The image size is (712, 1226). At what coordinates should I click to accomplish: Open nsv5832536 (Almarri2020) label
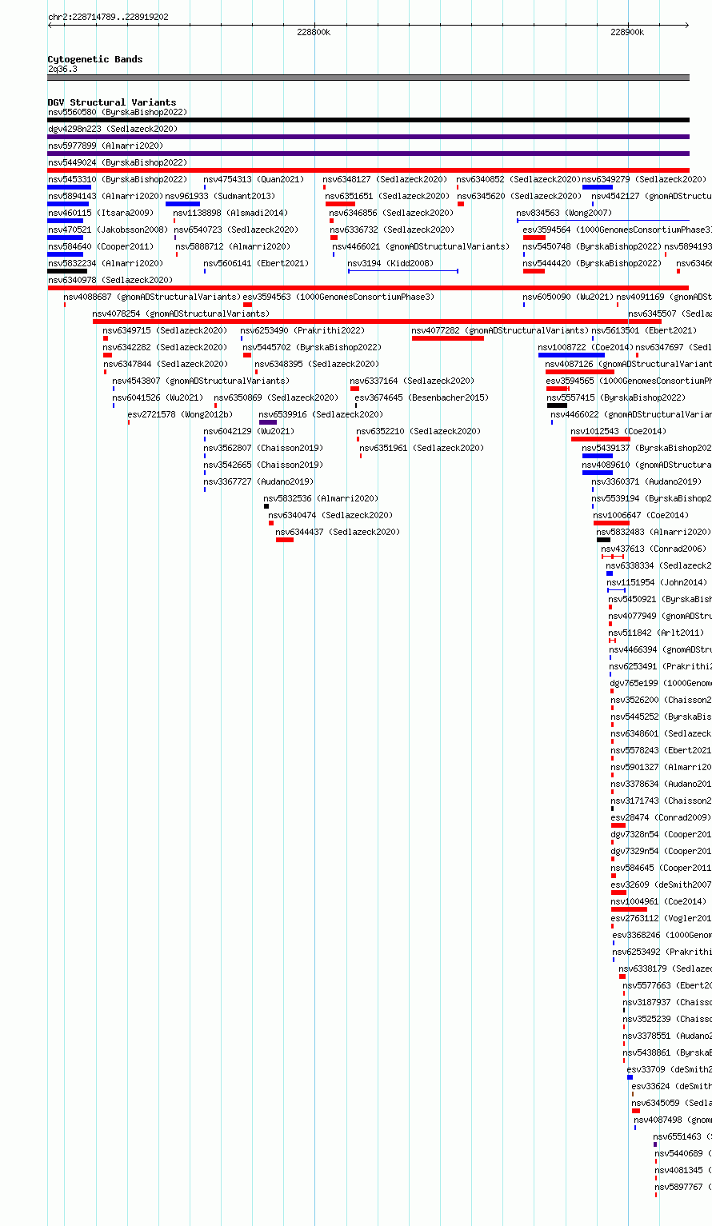[322, 498]
